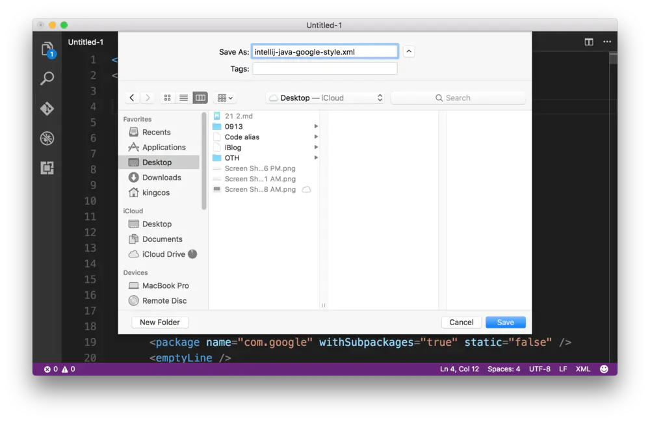Open the grouping options dropdown
The height and width of the screenshot is (422, 650).
(x=224, y=97)
